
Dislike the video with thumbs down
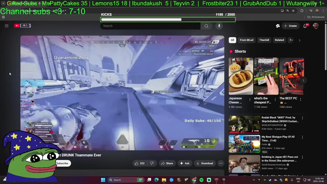click(152, 163)
